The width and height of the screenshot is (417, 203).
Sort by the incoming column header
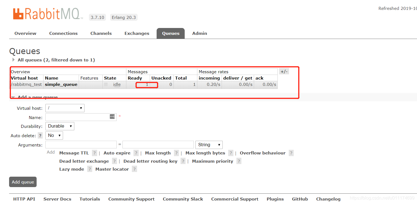coord(209,78)
